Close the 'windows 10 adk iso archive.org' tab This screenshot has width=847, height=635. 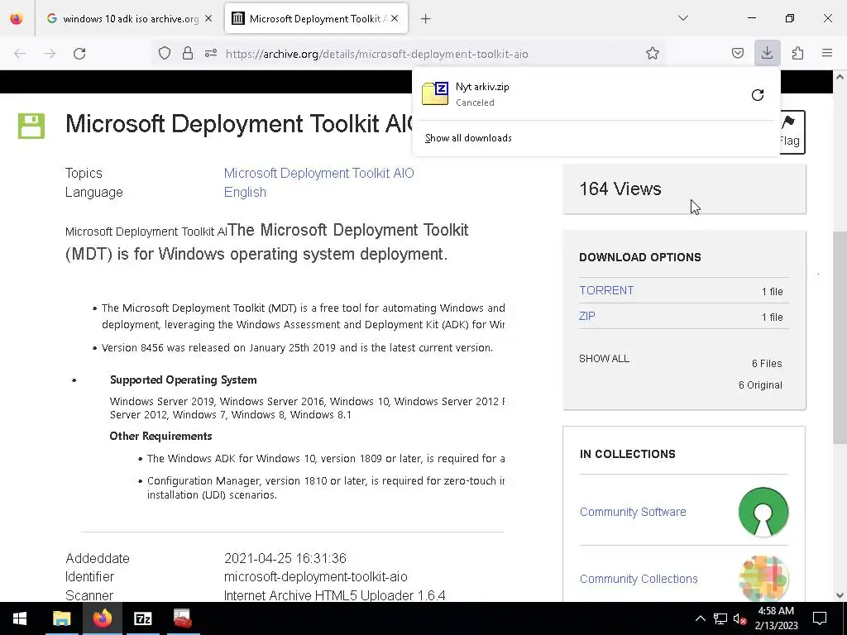208,18
